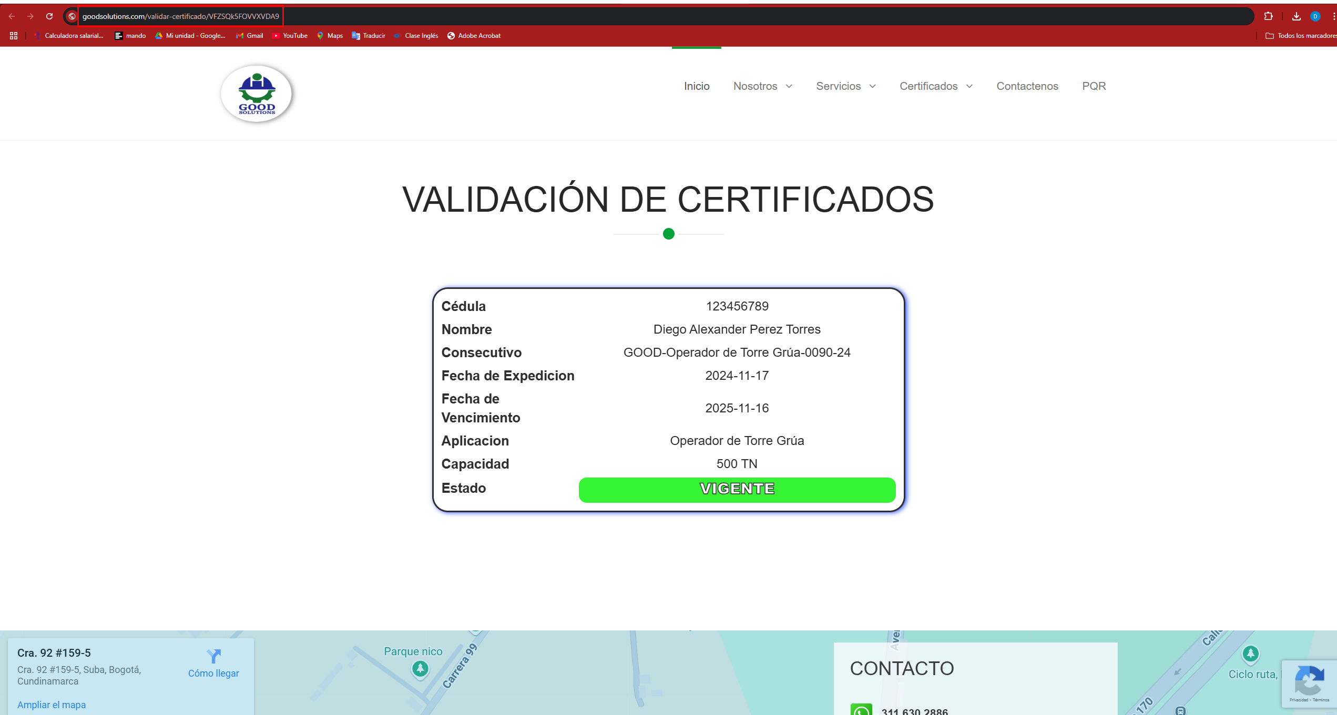Viewport: 1337px width, 715px height.
Task: Expand the Servicios dropdown menu
Action: [845, 86]
